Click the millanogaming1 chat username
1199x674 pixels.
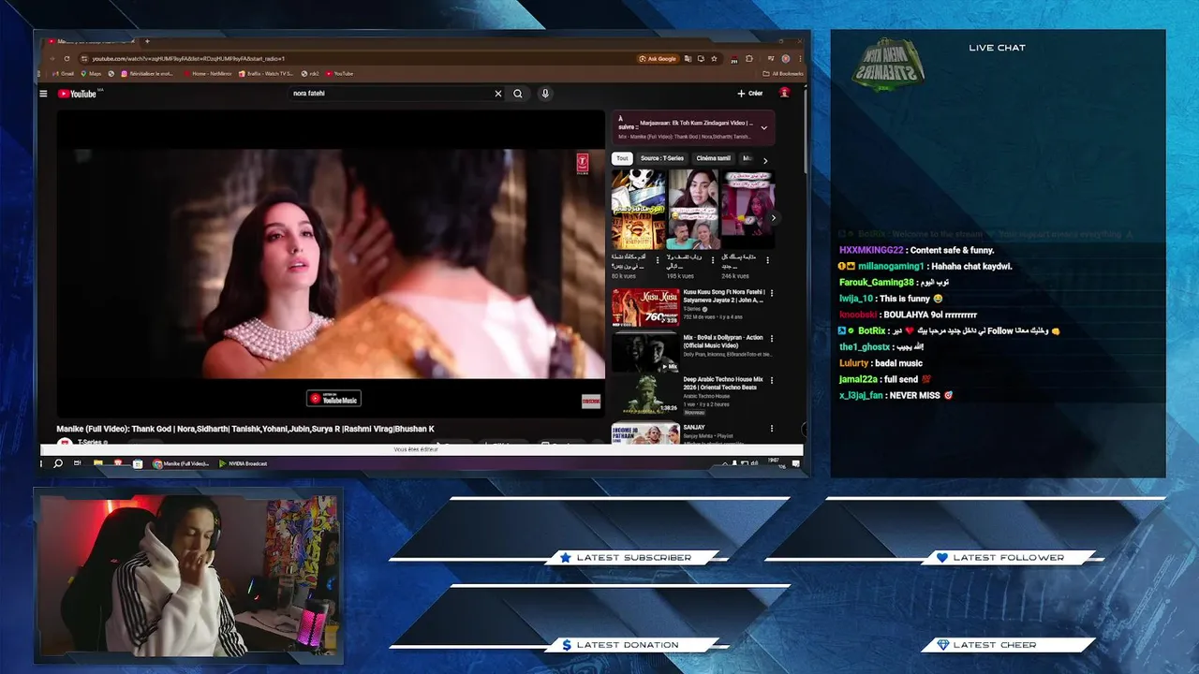point(891,266)
